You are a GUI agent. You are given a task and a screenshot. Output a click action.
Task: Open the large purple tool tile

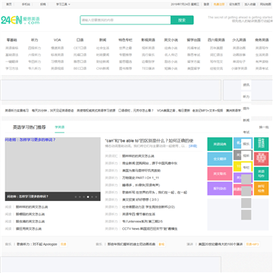pyautogui.click(x=220, y=189)
